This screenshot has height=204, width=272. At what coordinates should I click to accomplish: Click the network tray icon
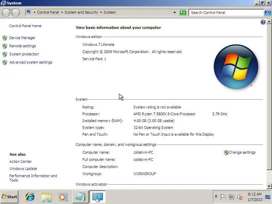(x=232, y=197)
